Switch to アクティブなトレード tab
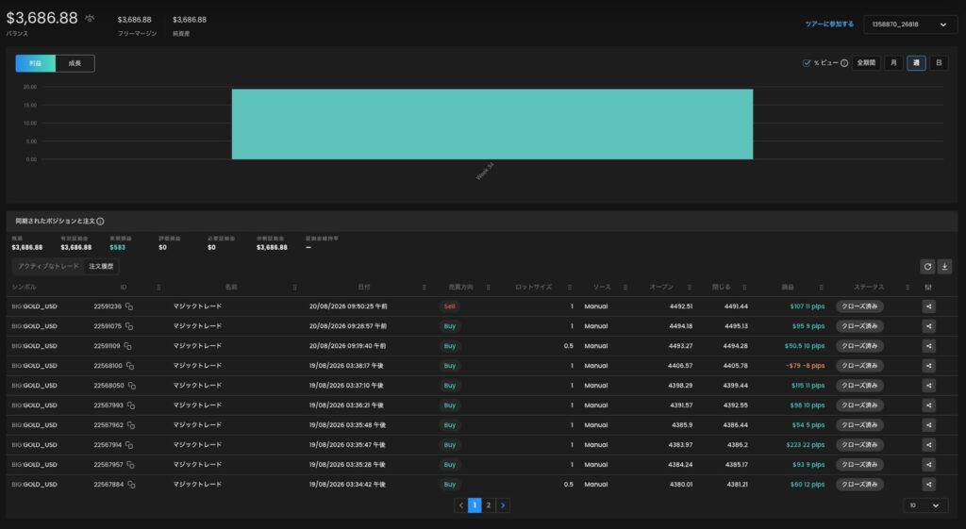 (x=49, y=267)
